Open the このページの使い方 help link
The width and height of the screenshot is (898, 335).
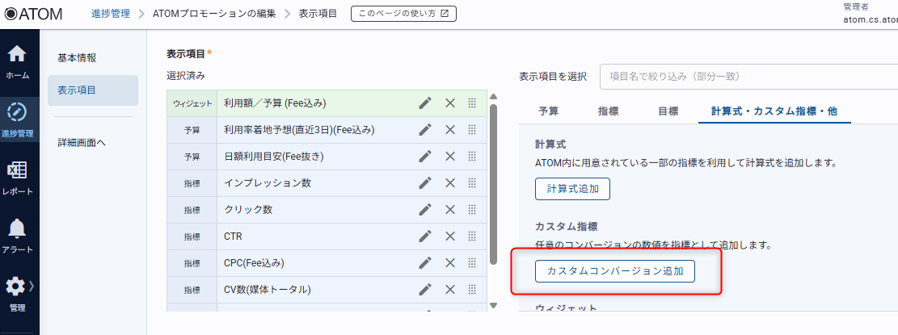403,14
